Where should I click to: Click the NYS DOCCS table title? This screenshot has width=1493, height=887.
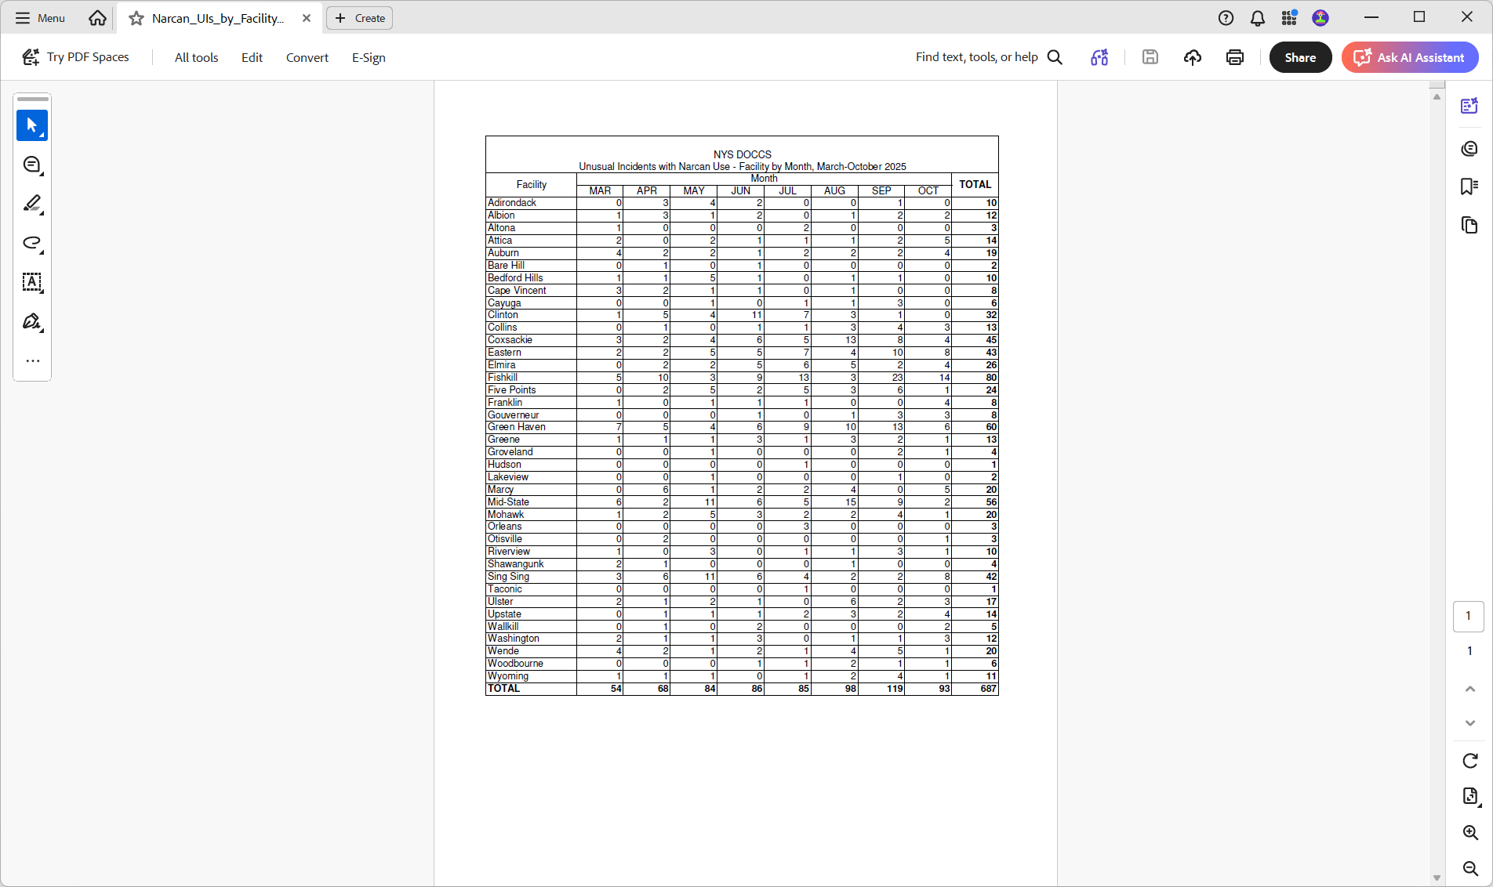point(743,154)
